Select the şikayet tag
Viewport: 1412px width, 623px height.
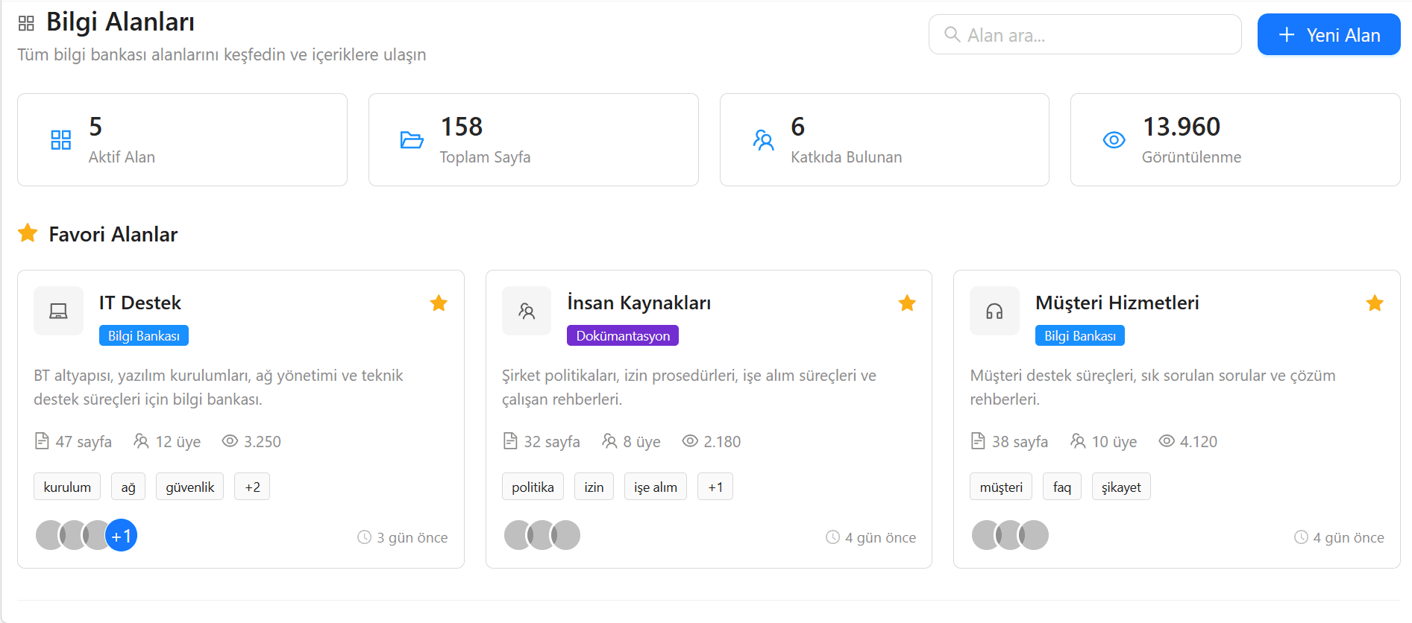coord(1121,487)
